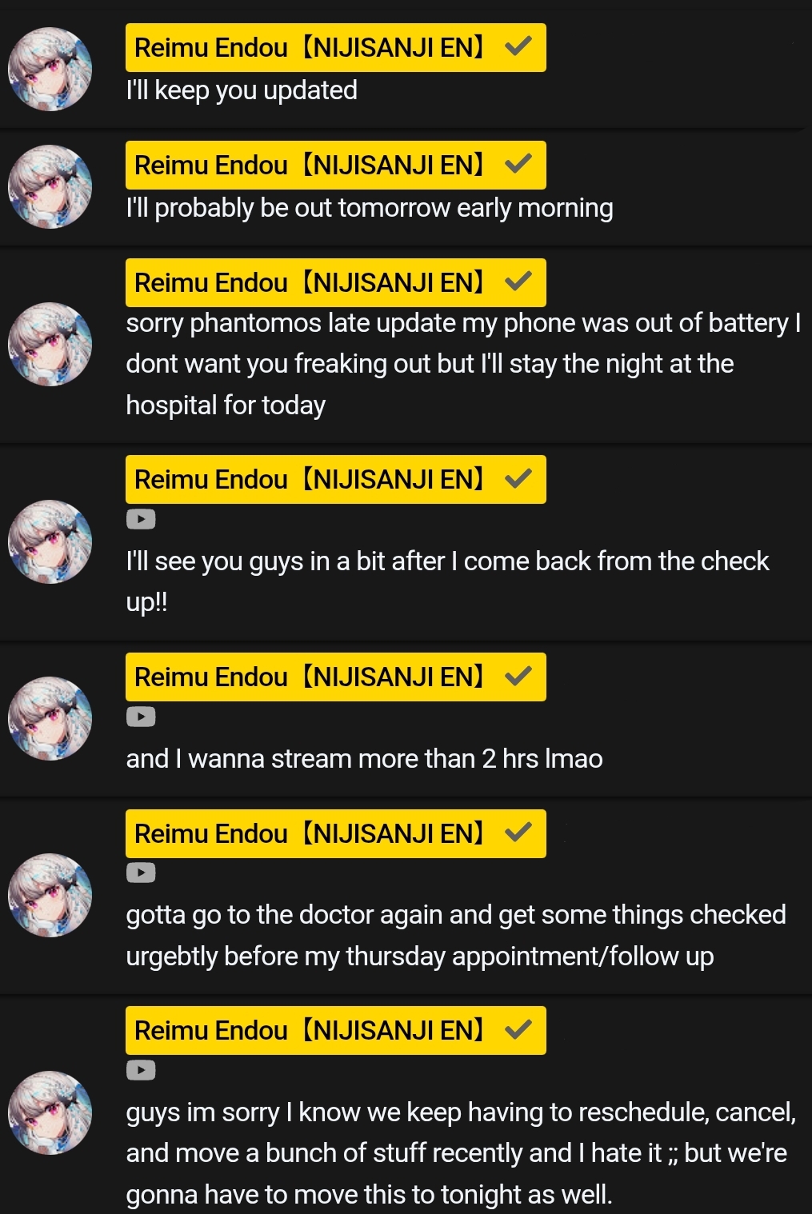
Task: Click avatar next to "sorry phantomos" message
Action: pyautogui.click(x=50, y=345)
